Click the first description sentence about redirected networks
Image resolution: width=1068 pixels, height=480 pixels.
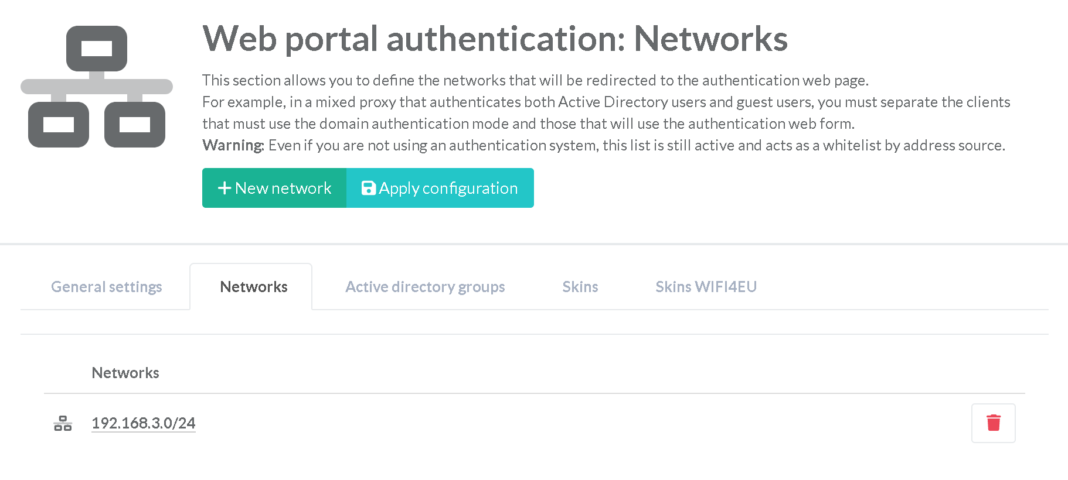pyautogui.click(x=535, y=80)
